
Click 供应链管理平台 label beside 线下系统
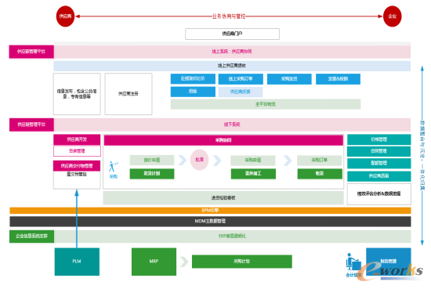click(31, 125)
